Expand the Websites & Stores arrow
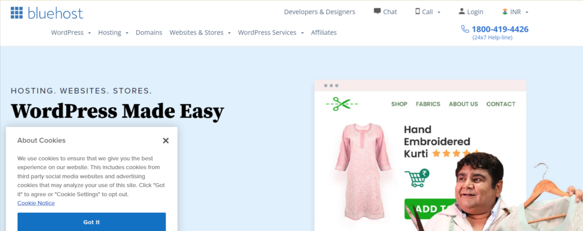The image size is (583, 231). pyautogui.click(x=229, y=33)
